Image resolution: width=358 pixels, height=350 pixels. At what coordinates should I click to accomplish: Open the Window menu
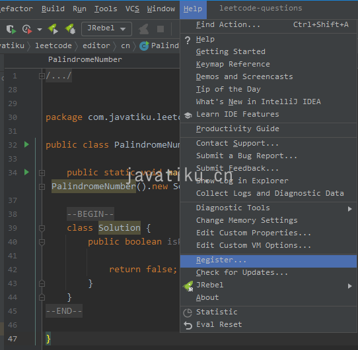tap(161, 9)
